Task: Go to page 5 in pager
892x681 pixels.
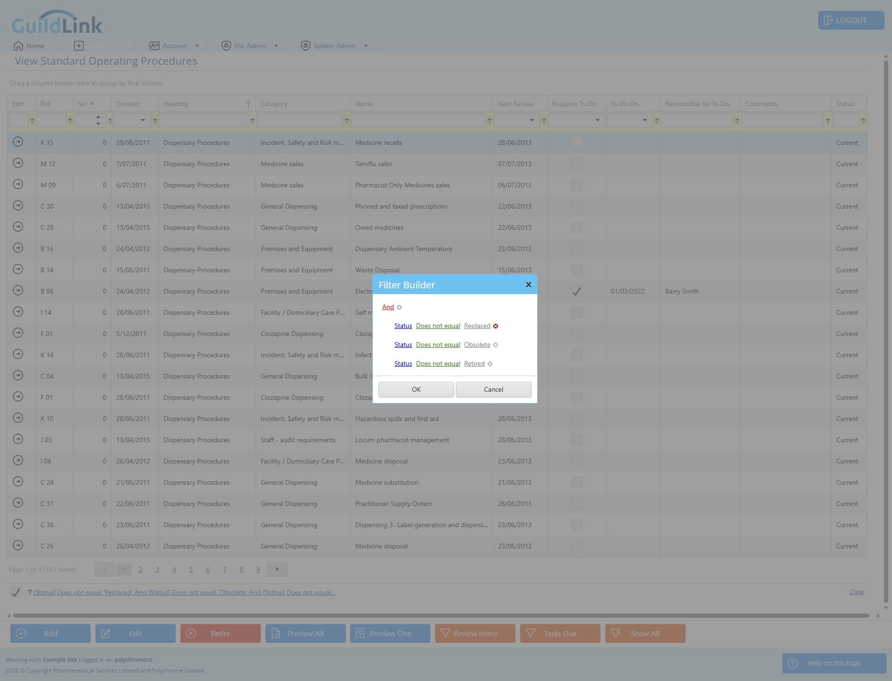Action: [191, 570]
